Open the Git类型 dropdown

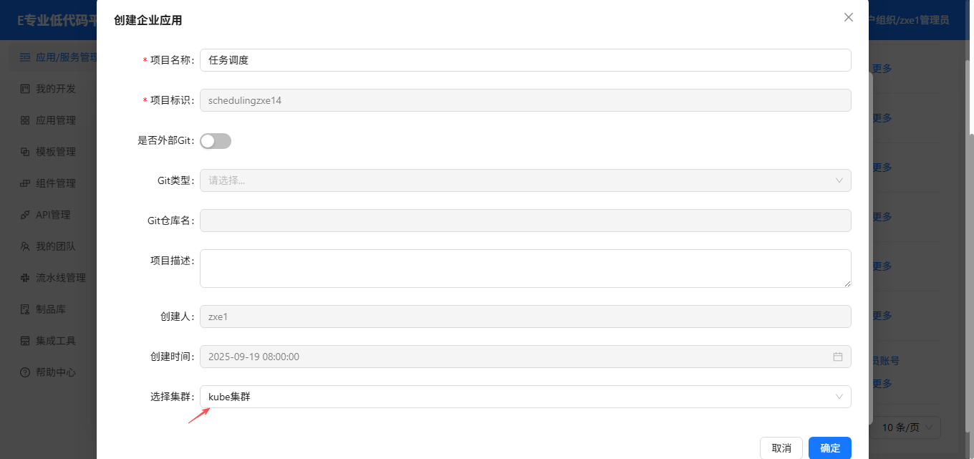pos(525,180)
